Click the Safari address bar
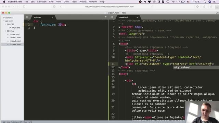 click(109, 6)
